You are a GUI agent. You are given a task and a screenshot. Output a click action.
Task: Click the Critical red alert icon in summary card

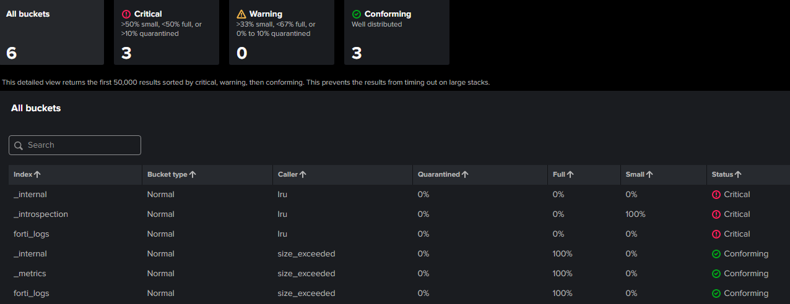point(126,14)
